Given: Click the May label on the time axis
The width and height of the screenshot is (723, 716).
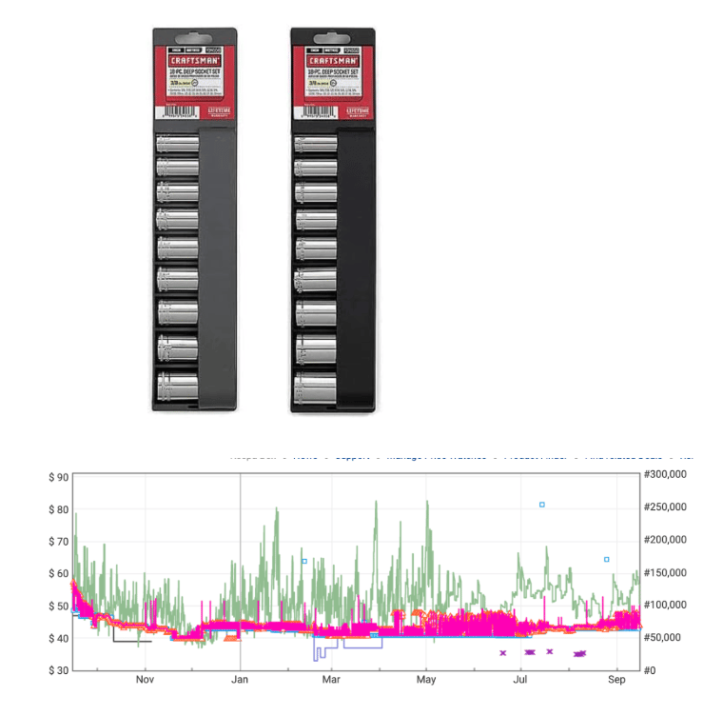Looking at the screenshot, I should point(426,680).
